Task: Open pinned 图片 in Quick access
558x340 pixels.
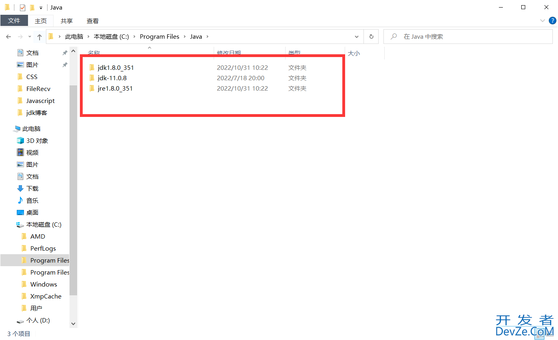Action: [32, 65]
